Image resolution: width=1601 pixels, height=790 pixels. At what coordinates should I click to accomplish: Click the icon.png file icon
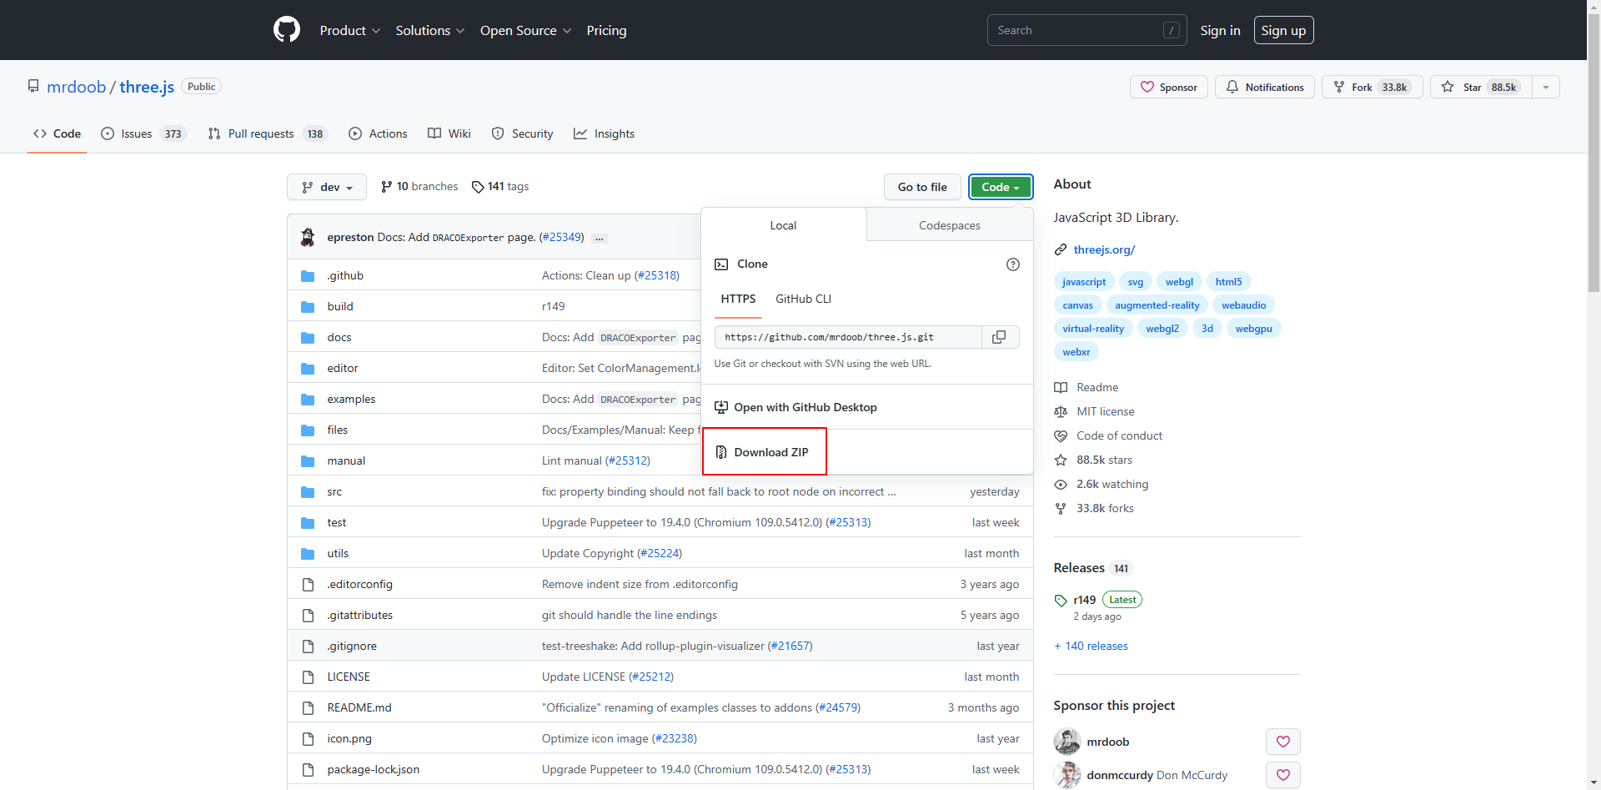coord(308,738)
